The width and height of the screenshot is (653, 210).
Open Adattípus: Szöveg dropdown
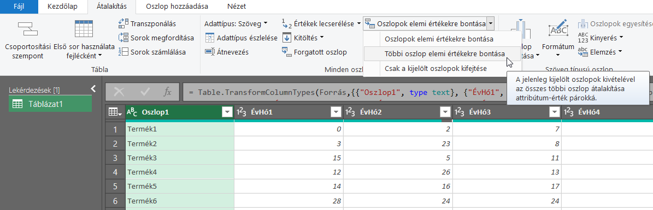pyautogui.click(x=236, y=23)
